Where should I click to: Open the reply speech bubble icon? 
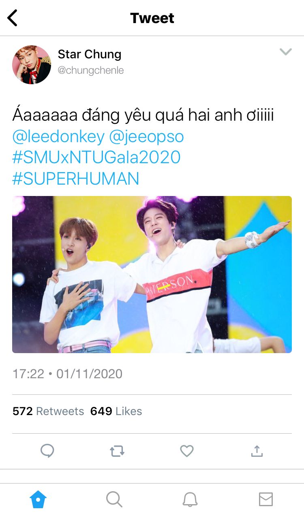tap(47, 451)
